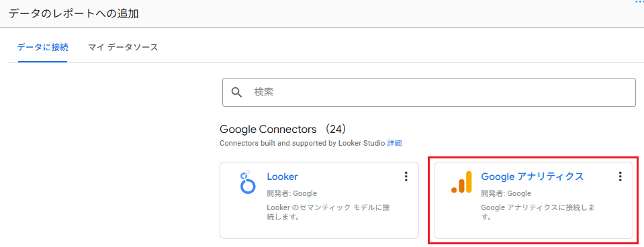This screenshot has height=247, width=644.
Task: Click the magnifying glass search icon
Action: [236, 92]
